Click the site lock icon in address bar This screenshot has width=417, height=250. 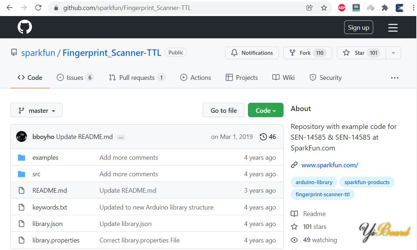56,8
